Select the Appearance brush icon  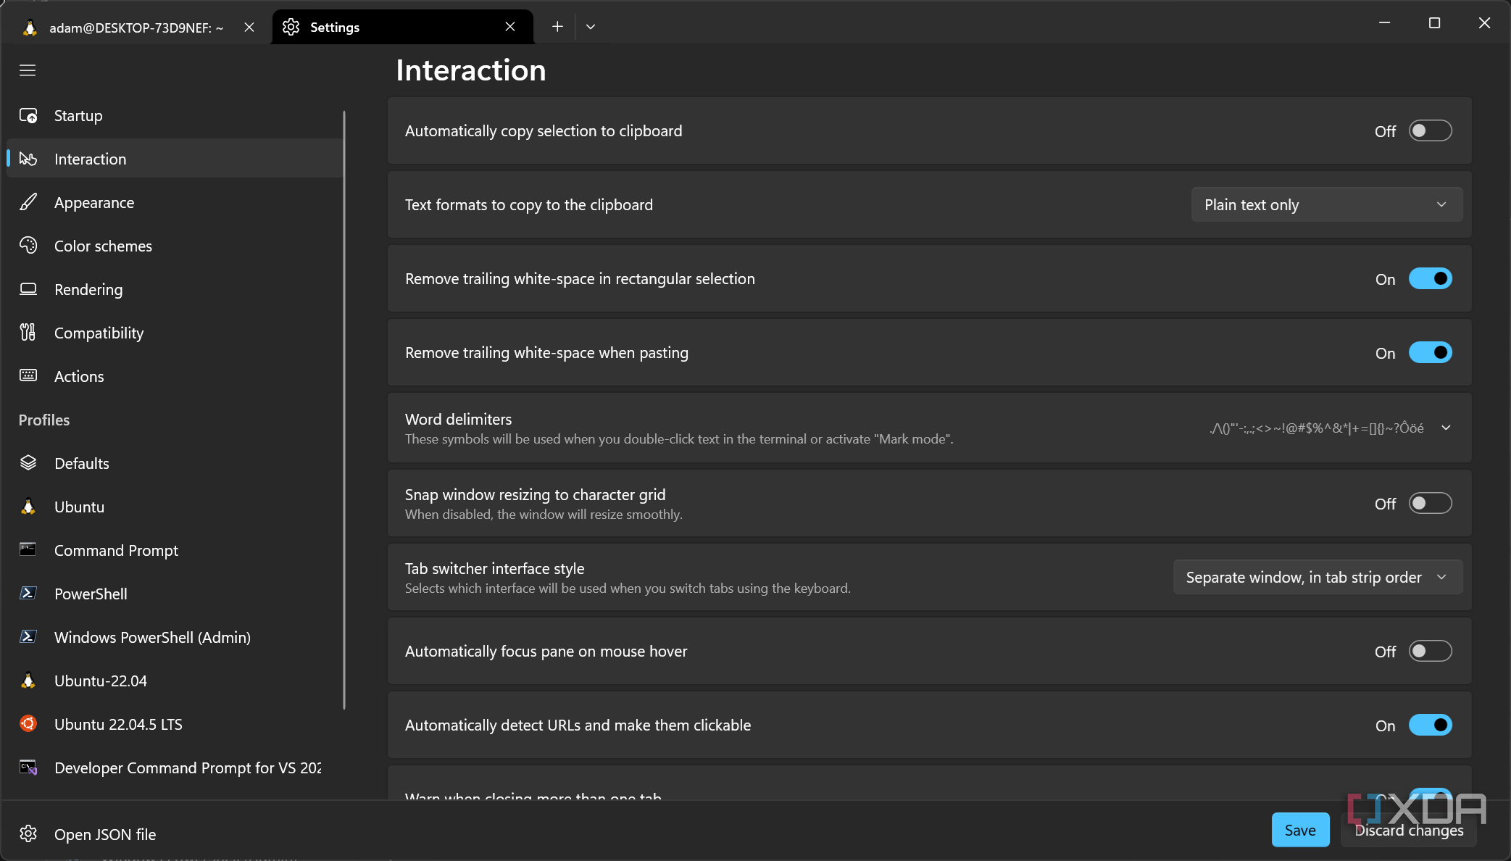pos(28,202)
